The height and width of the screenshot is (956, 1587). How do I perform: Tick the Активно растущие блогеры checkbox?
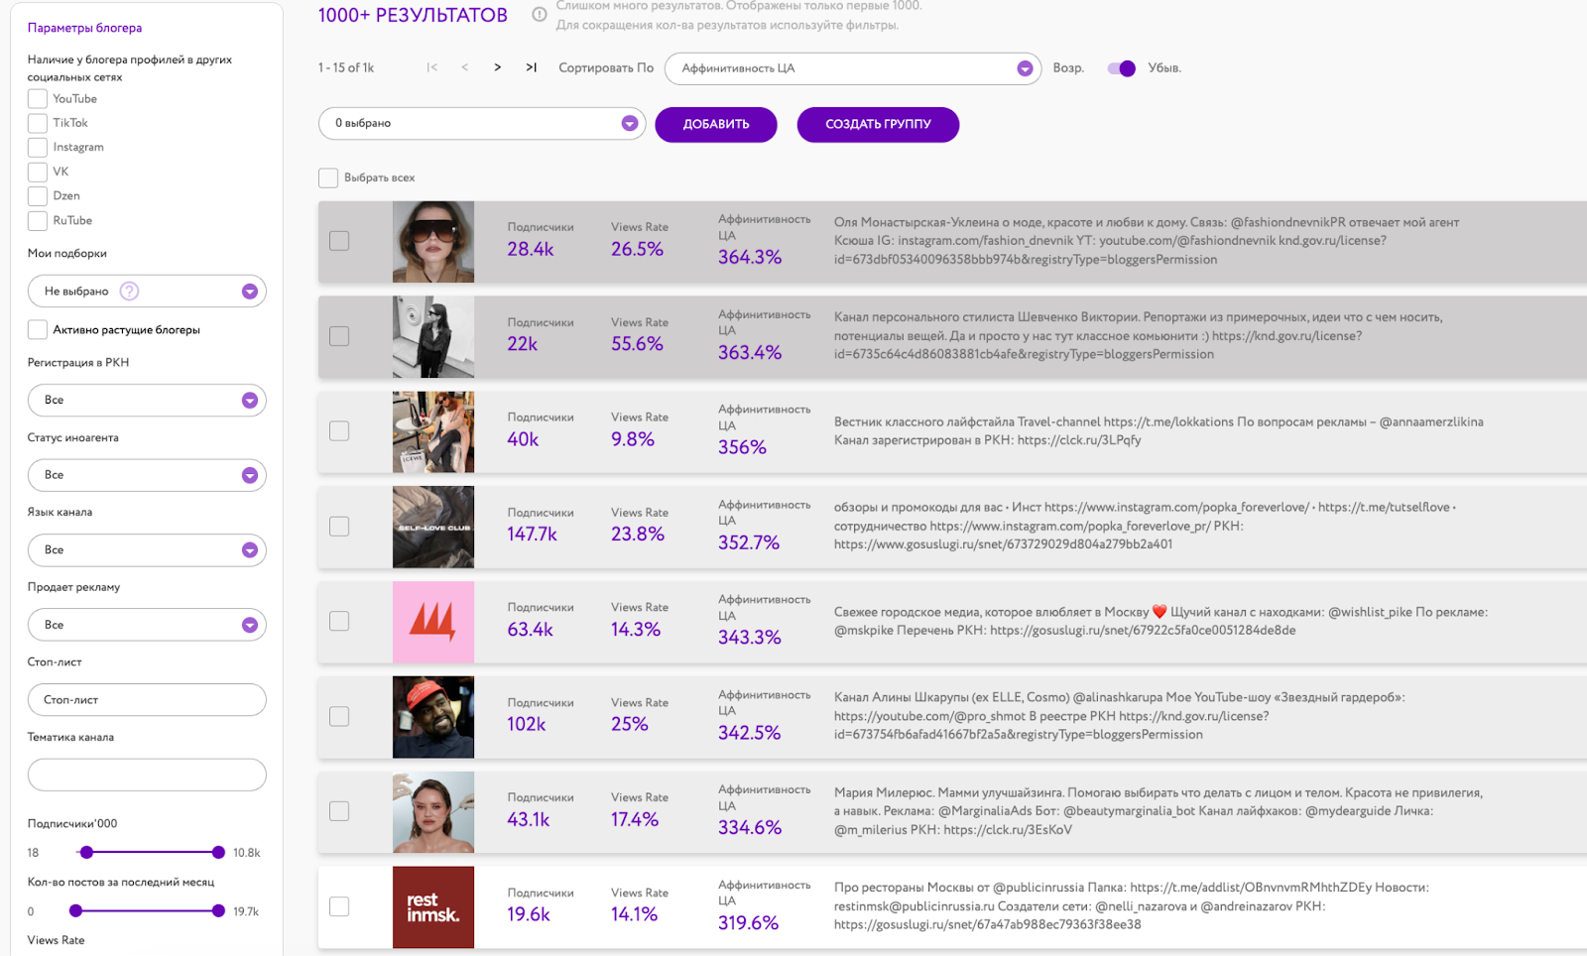coord(38,330)
